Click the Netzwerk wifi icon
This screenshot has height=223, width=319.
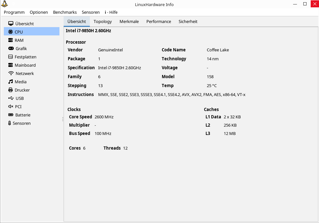pyautogui.click(x=11, y=73)
